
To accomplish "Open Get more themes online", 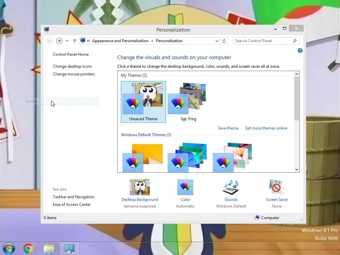I will [266, 128].
